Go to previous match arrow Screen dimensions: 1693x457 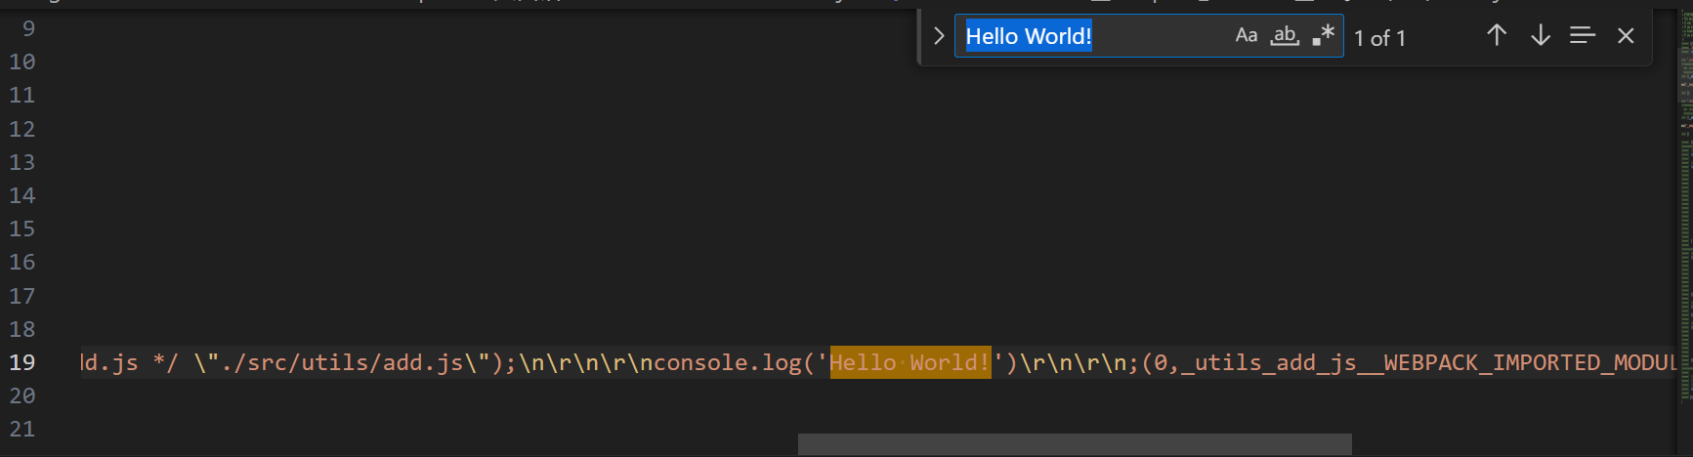[x=1496, y=36]
